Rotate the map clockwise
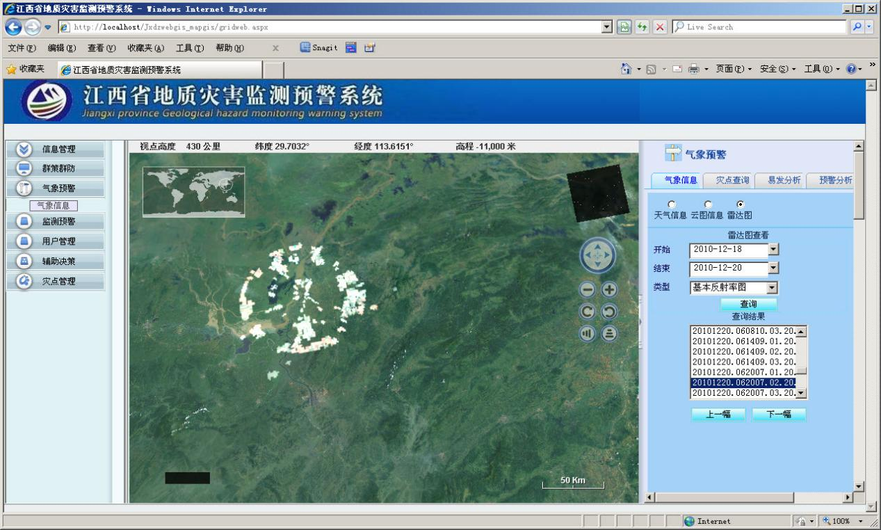 pyautogui.click(x=588, y=312)
